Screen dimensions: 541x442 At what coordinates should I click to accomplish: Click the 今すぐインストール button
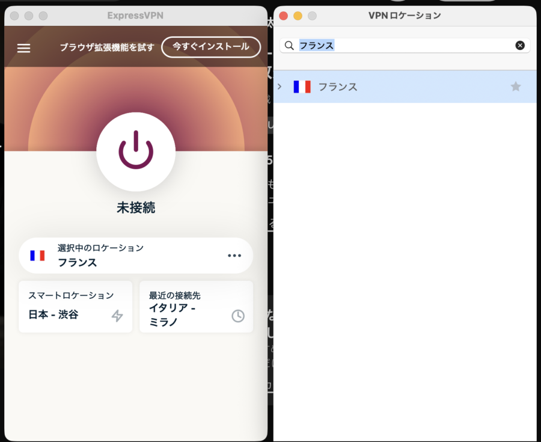coord(211,47)
